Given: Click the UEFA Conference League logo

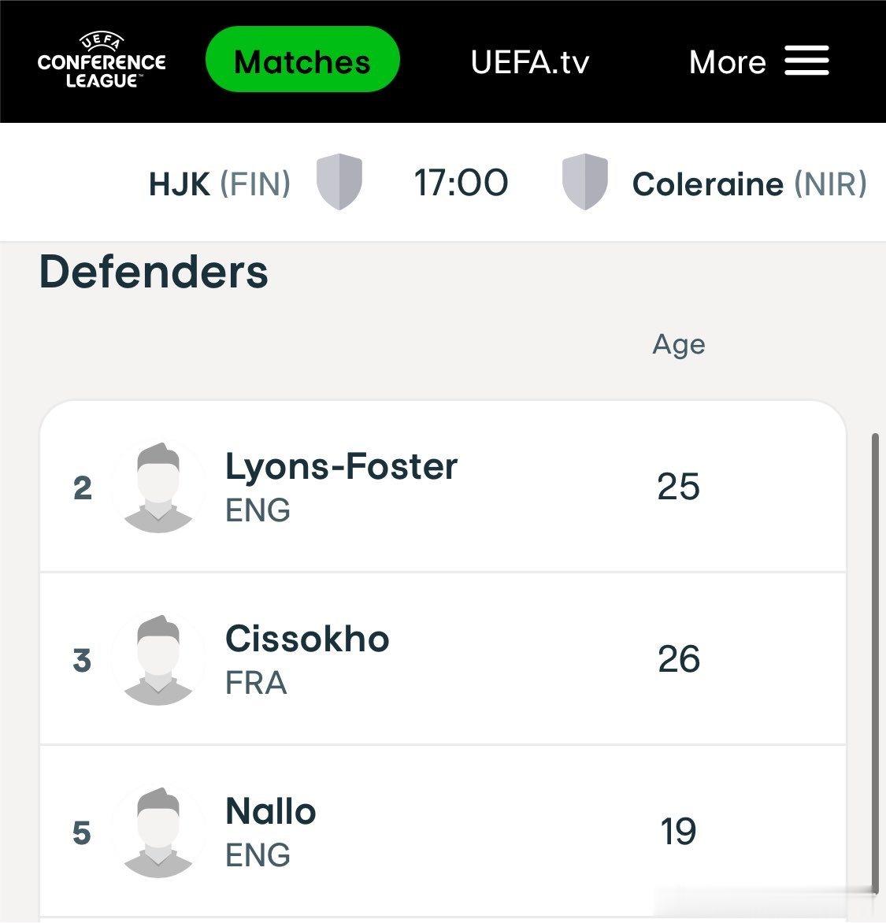Looking at the screenshot, I should (x=102, y=61).
